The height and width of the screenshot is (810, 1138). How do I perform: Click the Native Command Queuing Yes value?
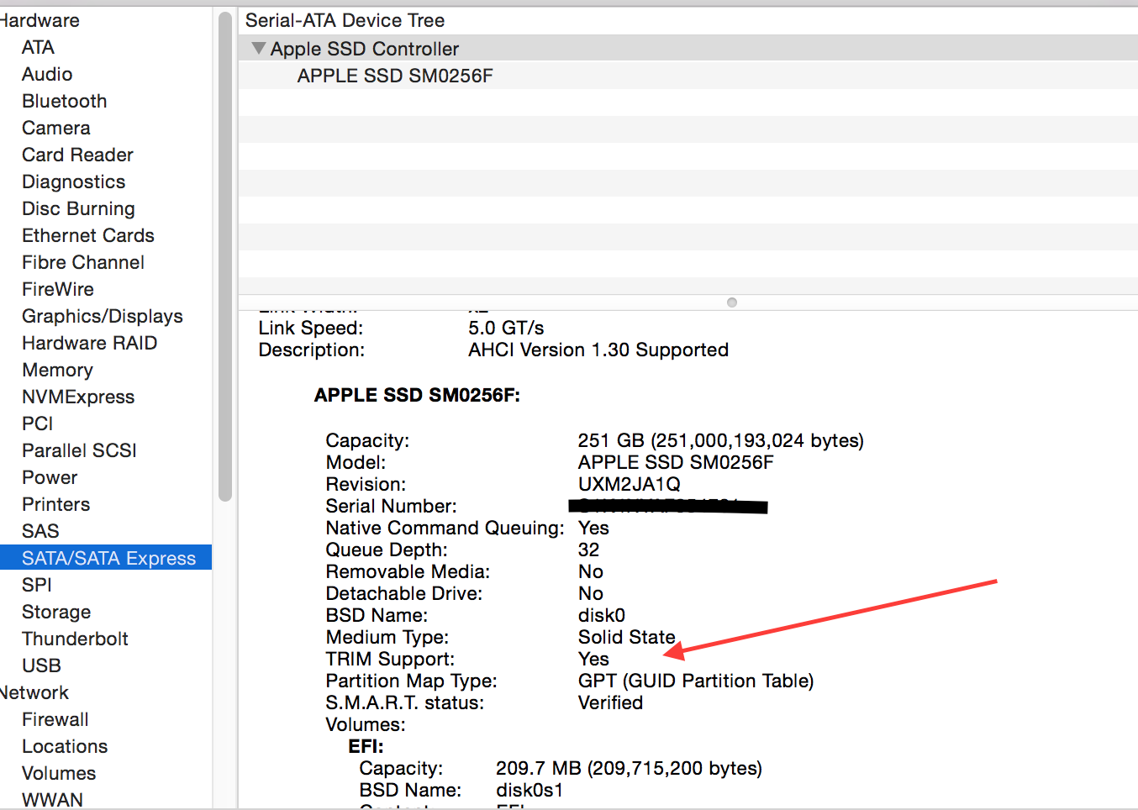(x=593, y=528)
